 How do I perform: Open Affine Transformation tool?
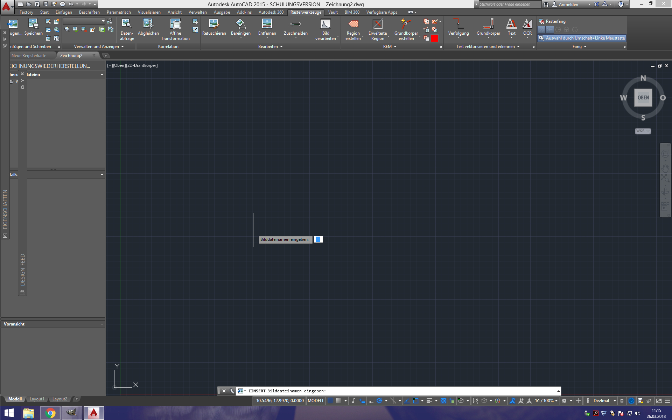[x=175, y=29]
